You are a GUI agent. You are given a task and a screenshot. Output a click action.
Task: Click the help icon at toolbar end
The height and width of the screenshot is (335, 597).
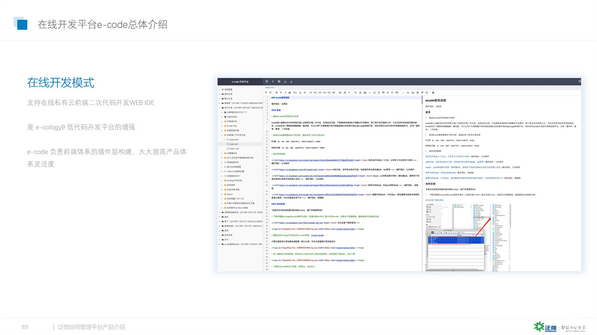[433, 93]
